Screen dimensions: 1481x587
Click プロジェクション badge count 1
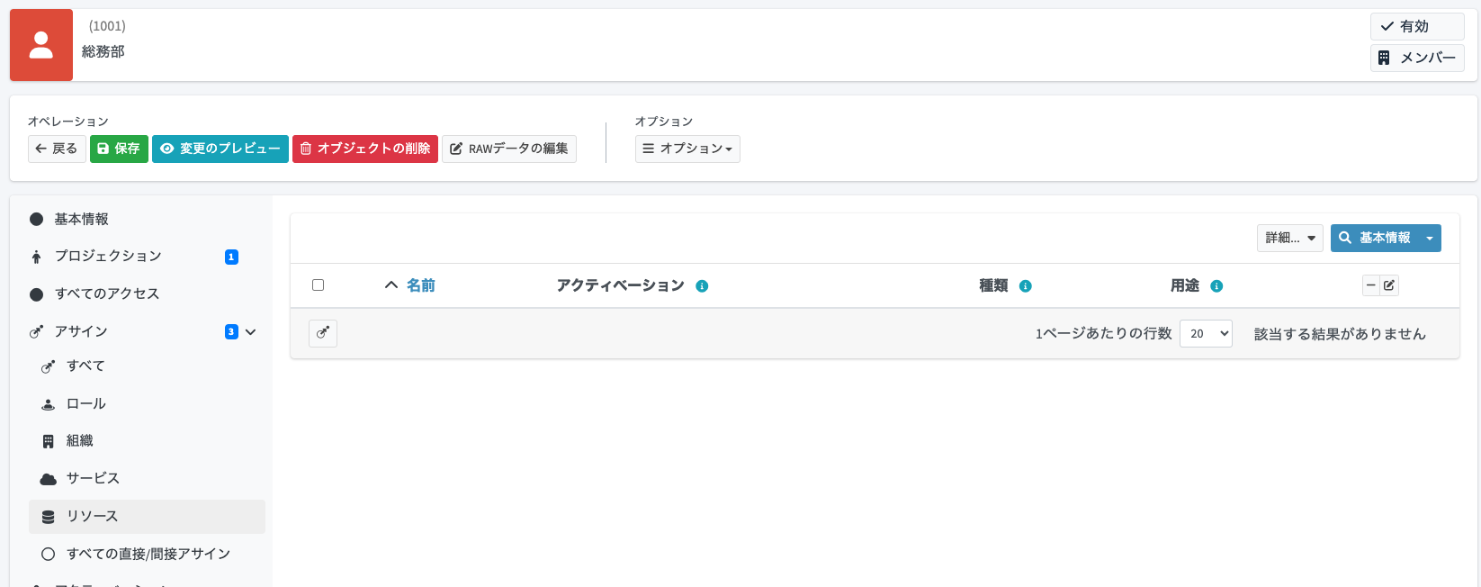pos(231,257)
